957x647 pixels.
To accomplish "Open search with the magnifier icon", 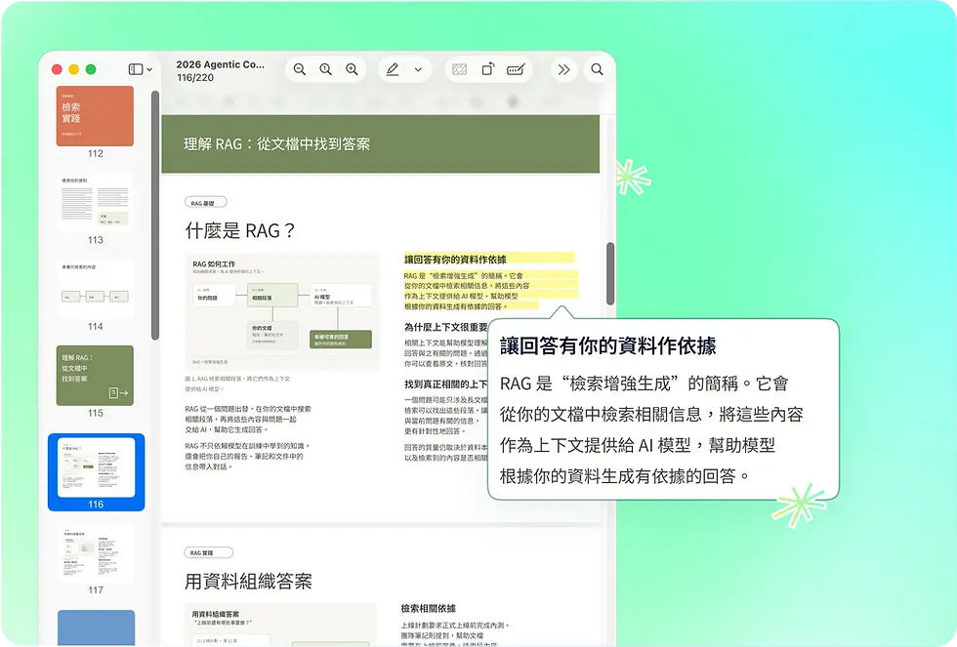I will 597,69.
